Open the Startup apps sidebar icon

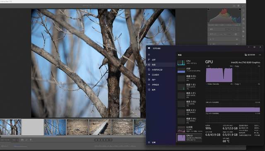(x=149, y=75)
